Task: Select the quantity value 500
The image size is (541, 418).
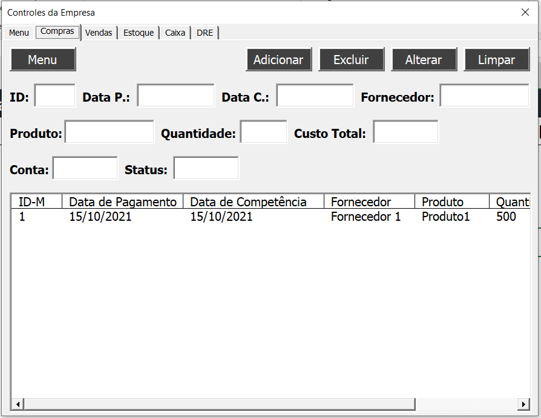Action: click(506, 217)
